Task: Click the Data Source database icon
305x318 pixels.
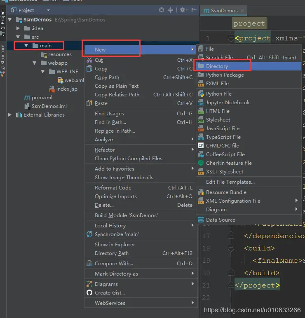Action: click(x=201, y=220)
